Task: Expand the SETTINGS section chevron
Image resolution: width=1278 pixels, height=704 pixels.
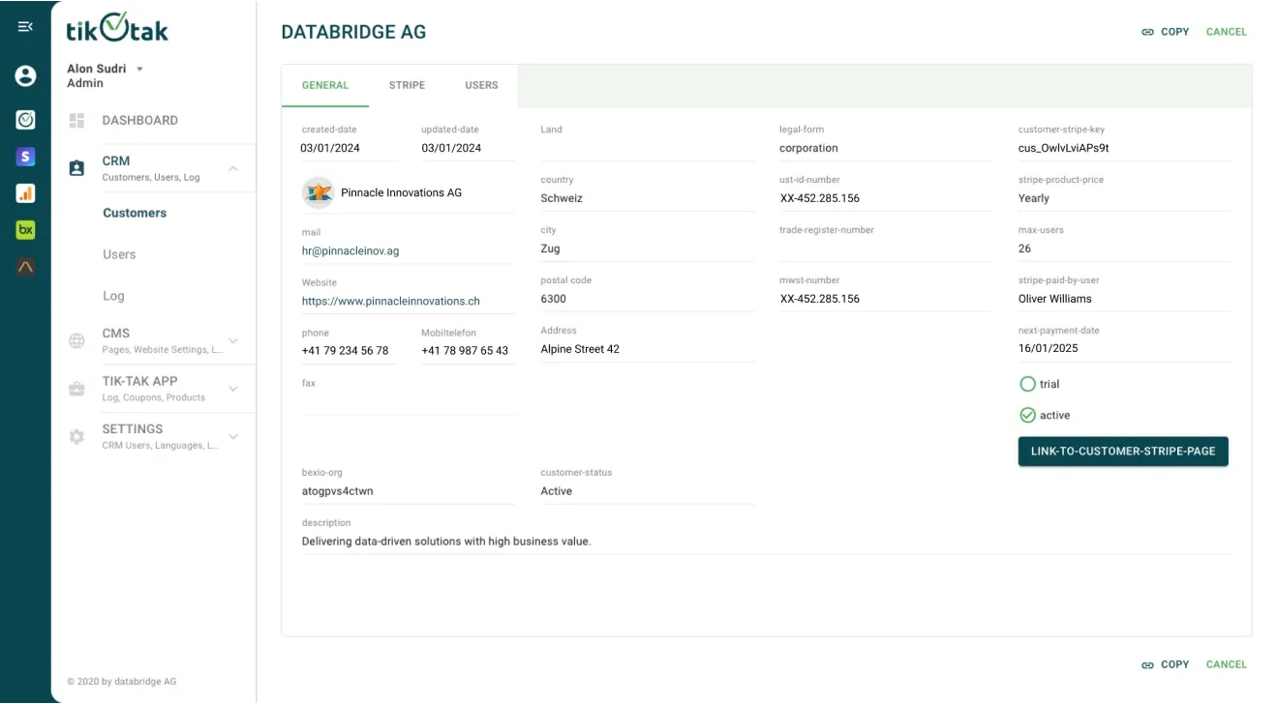Action: click(233, 437)
